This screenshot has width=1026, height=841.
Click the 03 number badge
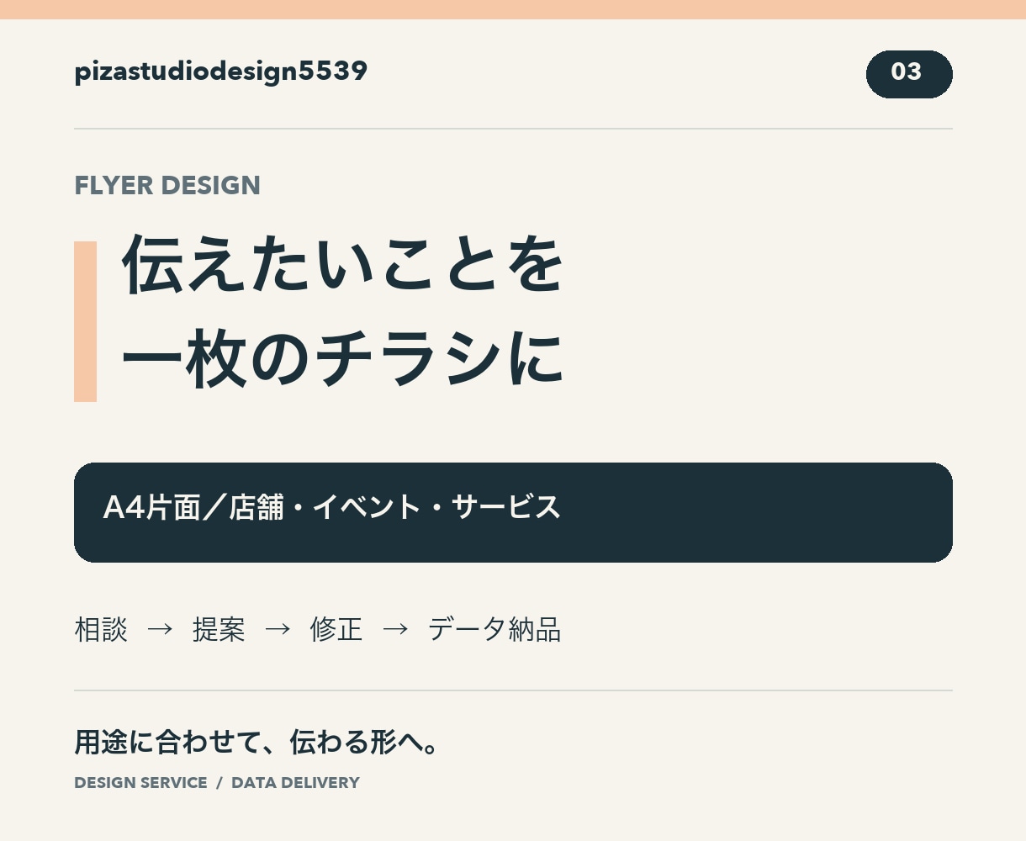(x=909, y=74)
